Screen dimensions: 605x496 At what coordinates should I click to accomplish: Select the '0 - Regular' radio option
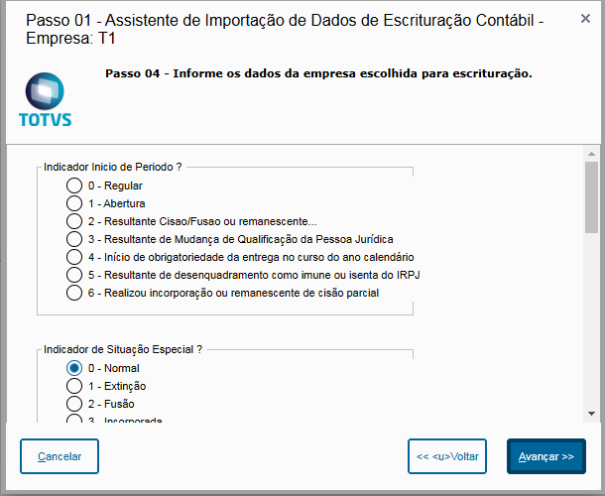click(74, 186)
